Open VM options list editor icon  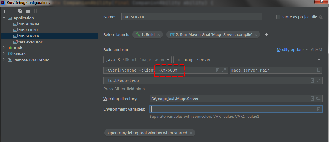click(218, 70)
